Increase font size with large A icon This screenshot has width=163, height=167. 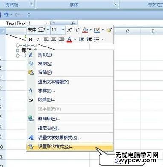(70, 30)
